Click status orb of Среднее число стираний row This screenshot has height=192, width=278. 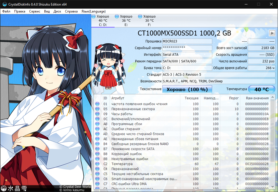[x=97, y=134]
